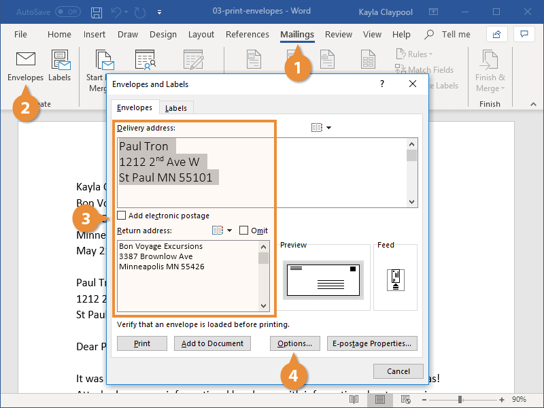The image size is (544, 408).
Task: Open the Review tab in the ribbon
Action: point(340,34)
